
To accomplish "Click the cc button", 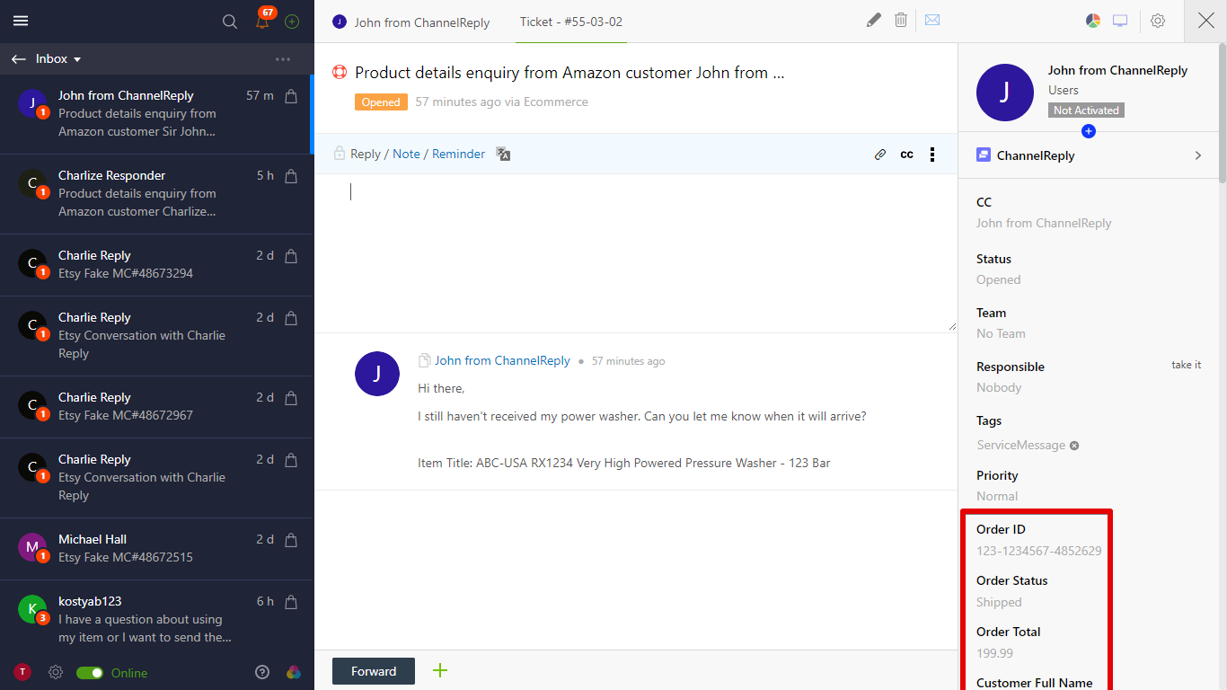I will [x=906, y=155].
